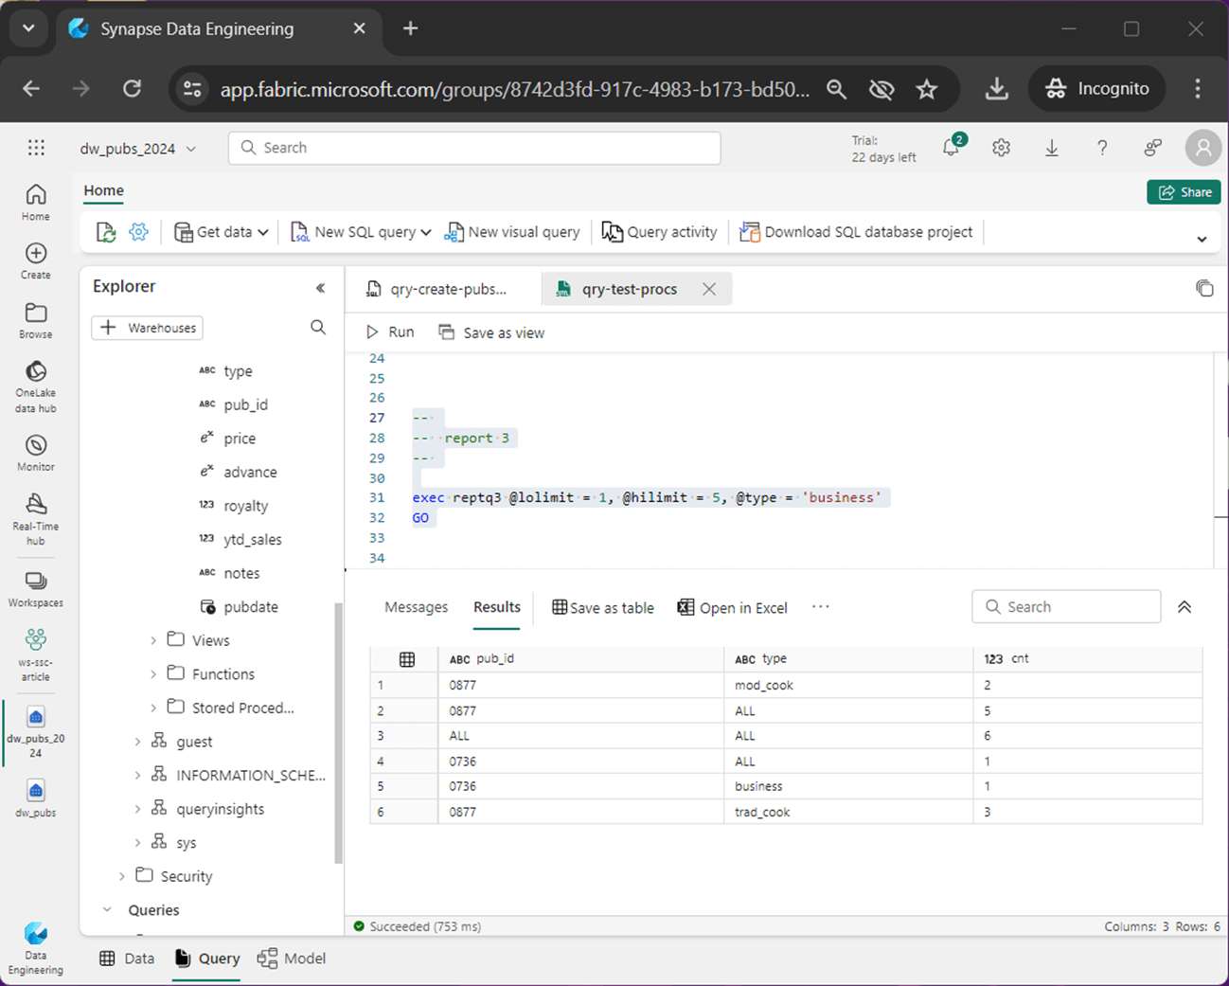Switch to the Messages tab

coord(416,607)
